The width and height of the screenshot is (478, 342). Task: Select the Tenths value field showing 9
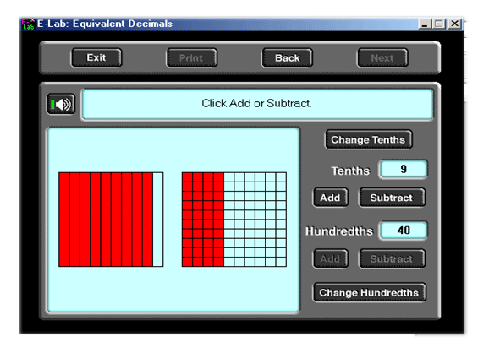tap(403, 169)
